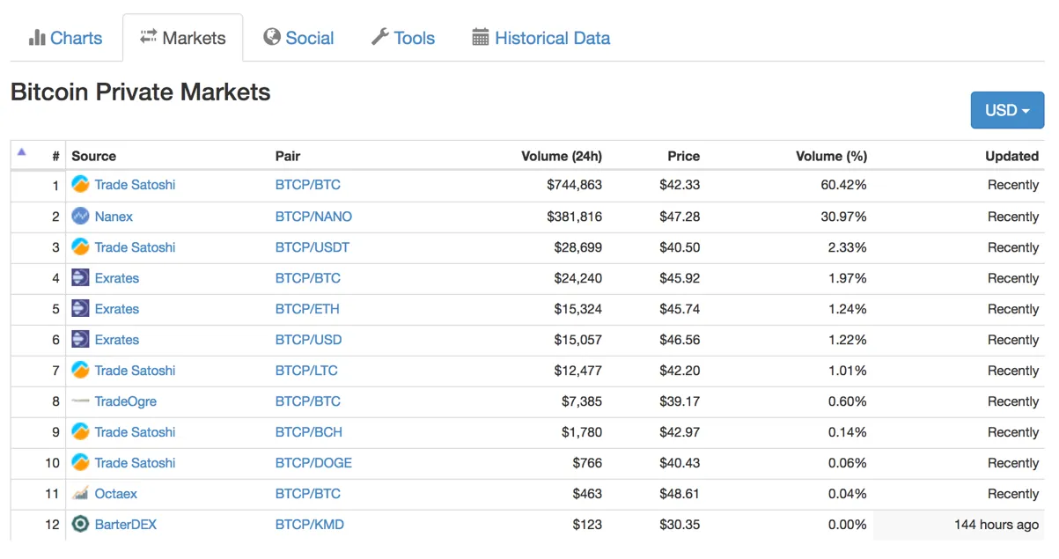Click the Exrates logo in row 5

coord(80,308)
